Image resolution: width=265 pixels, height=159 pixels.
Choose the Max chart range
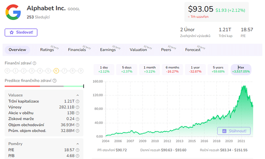pos(241,69)
